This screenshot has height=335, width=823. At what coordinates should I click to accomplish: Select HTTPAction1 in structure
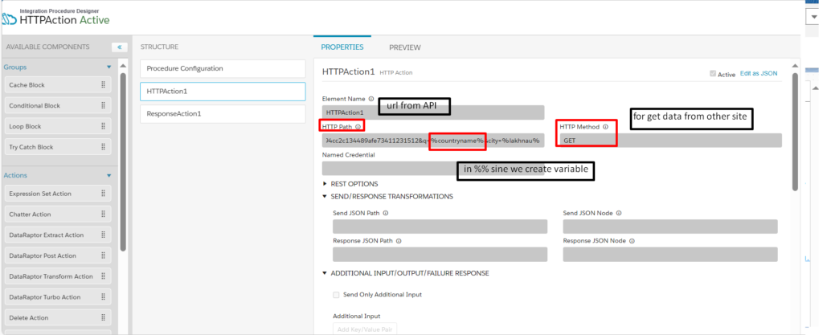223,92
